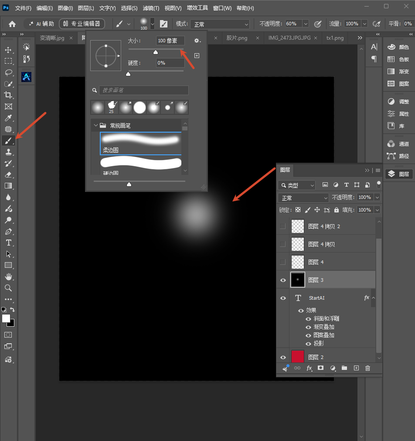Switch to the 胶片.png tab

[237, 38]
